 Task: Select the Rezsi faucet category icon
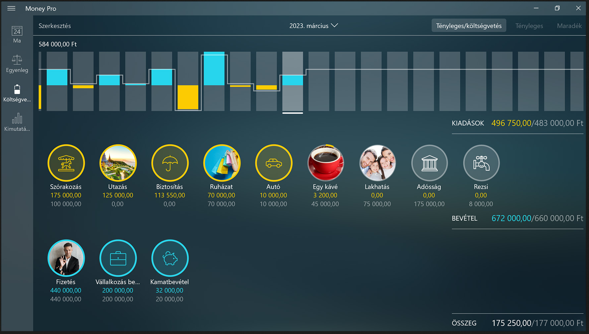(481, 163)
